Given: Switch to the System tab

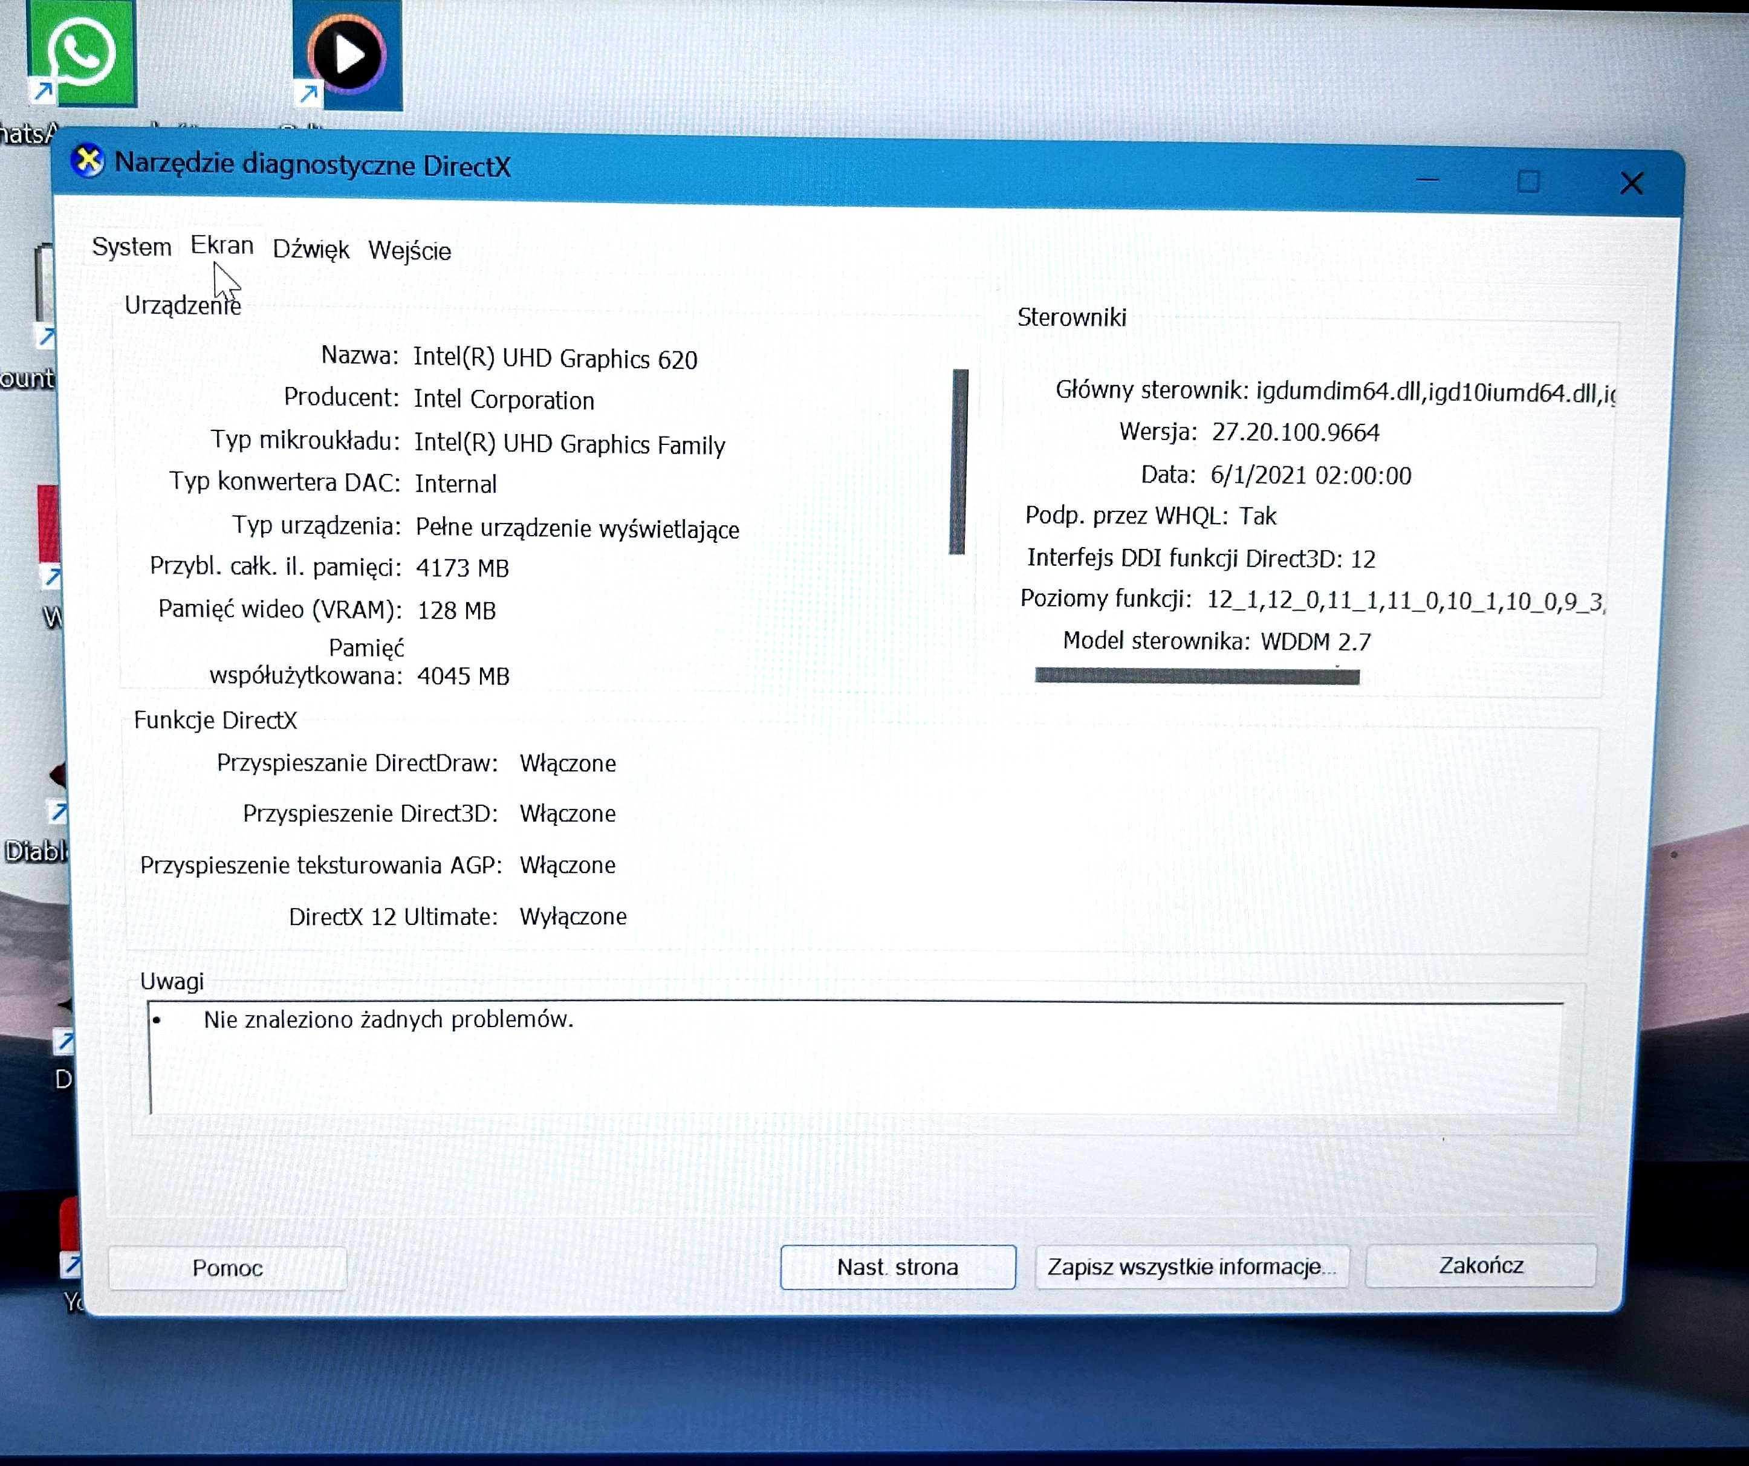Looking at the screenshot, I should (x=132, y=247).
